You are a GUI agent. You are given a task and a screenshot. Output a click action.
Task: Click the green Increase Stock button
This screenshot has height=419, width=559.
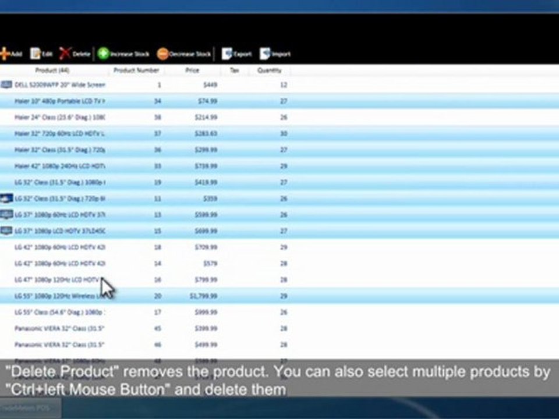123,54
